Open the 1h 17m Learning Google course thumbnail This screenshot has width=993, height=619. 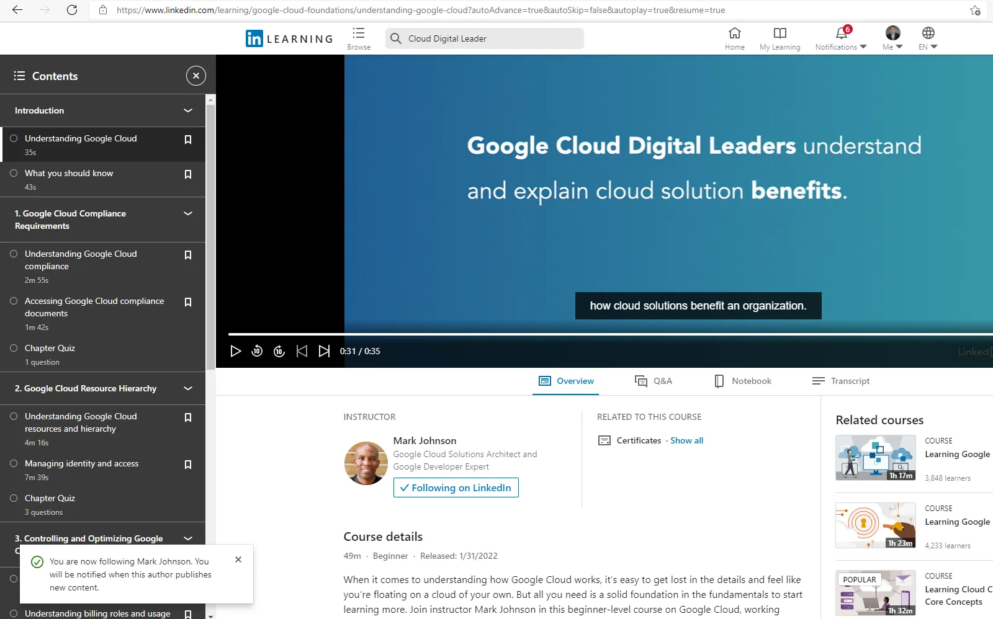tap(876, 458)
